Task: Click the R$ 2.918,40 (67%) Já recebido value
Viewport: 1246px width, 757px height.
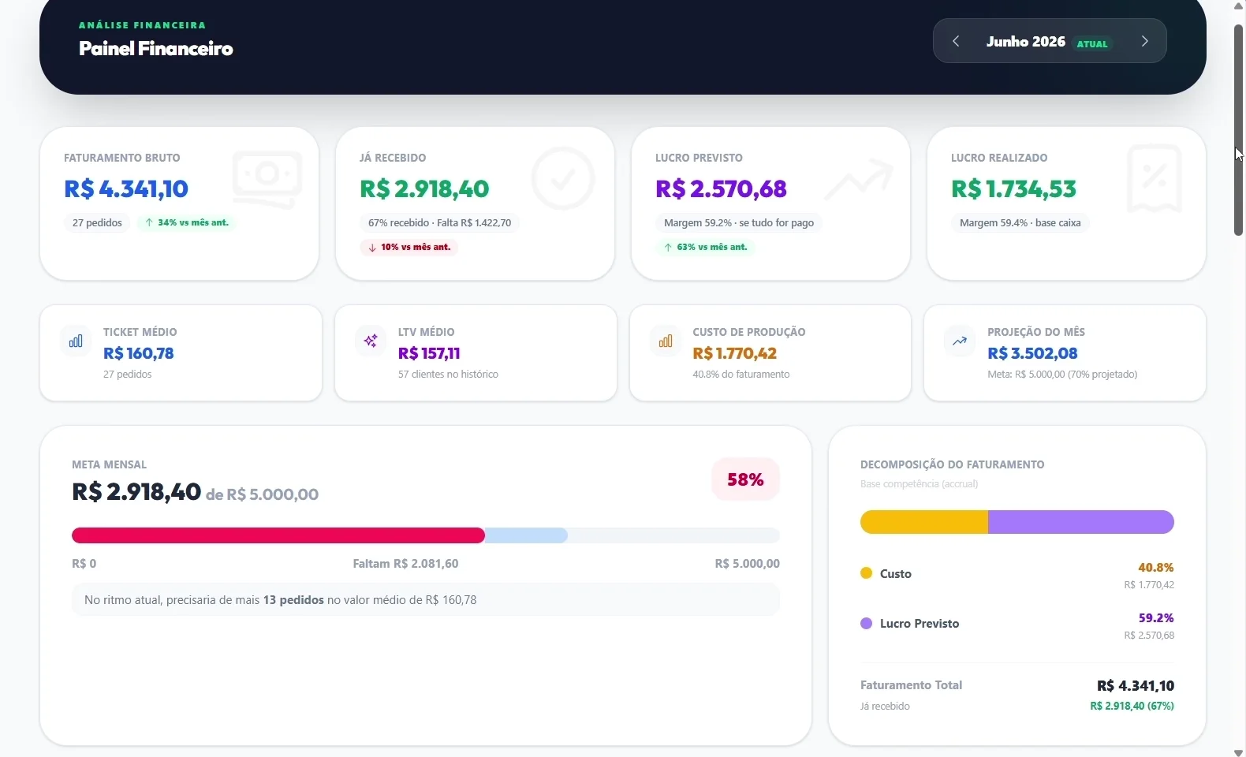Action: pos(1132,707)
